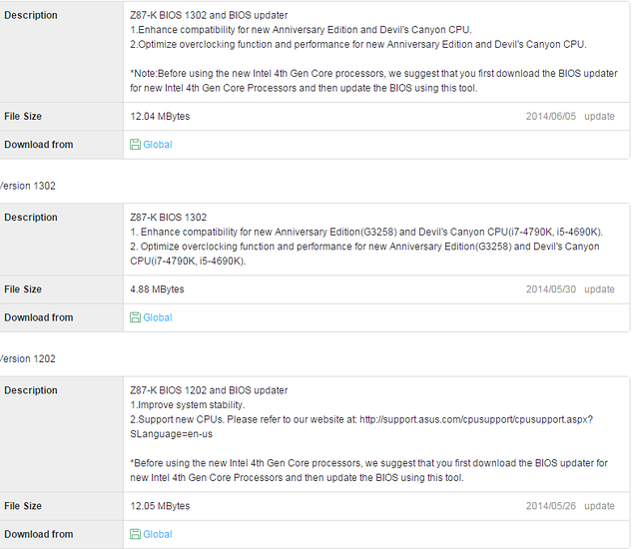The width and height of the screenshot is (632, 549).
Task: Click the 2014/05/26 release date
Action: (550, 506)
